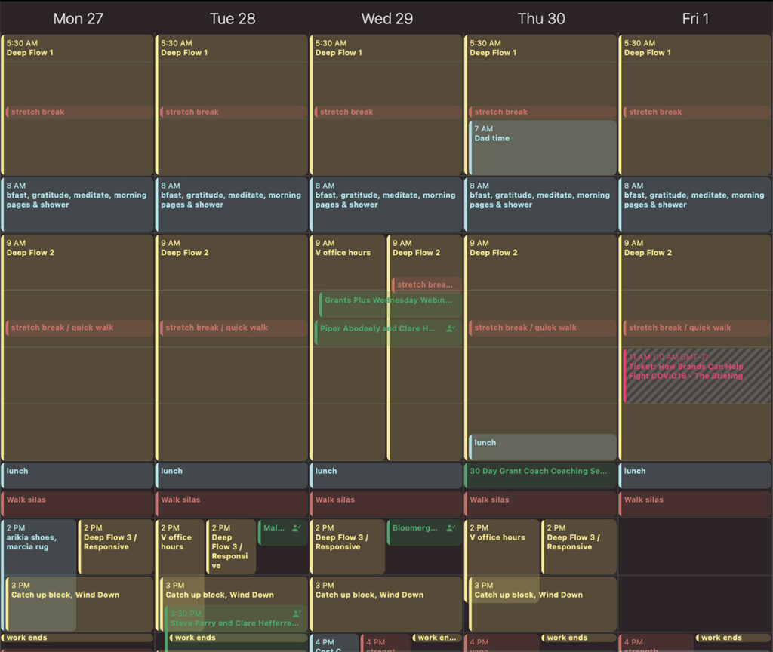Click attendee icon on Steve Perry event
Image resolution: width=773 pixels, height=652 pixels.
pyautogui.click(x=297, y=614)
